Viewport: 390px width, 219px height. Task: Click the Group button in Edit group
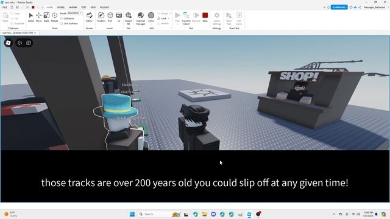pos(163,13)
